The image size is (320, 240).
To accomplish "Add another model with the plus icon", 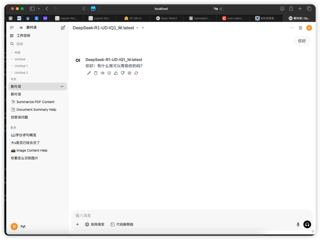I will (143, 28).
